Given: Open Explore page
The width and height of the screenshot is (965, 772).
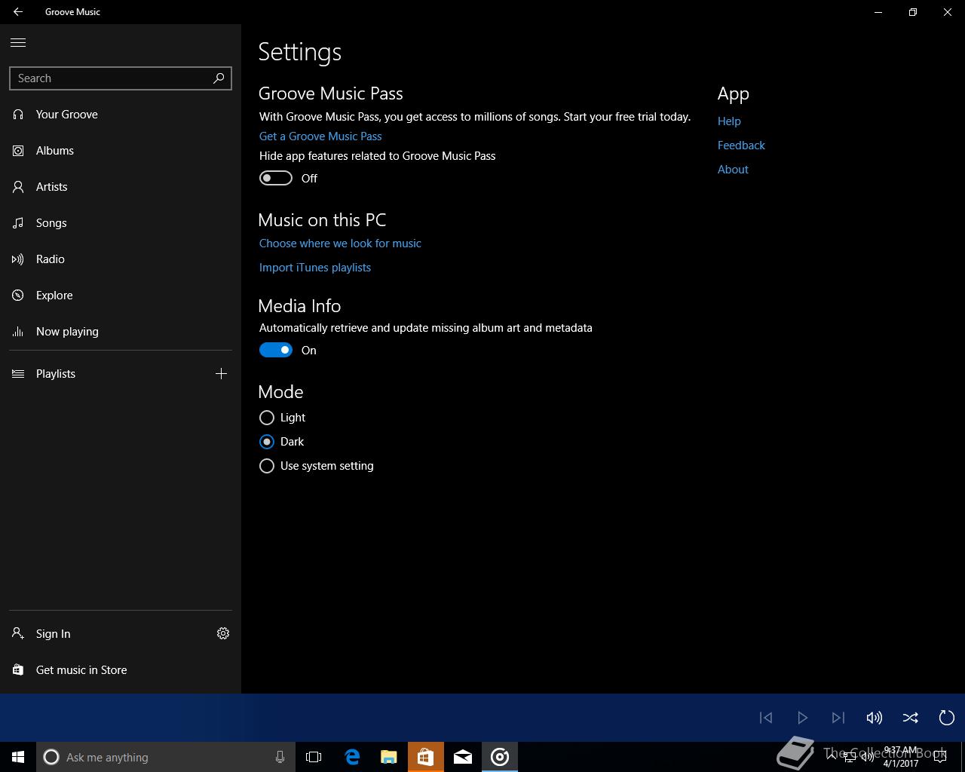Looking at the screenshot, I should [121, 296].
